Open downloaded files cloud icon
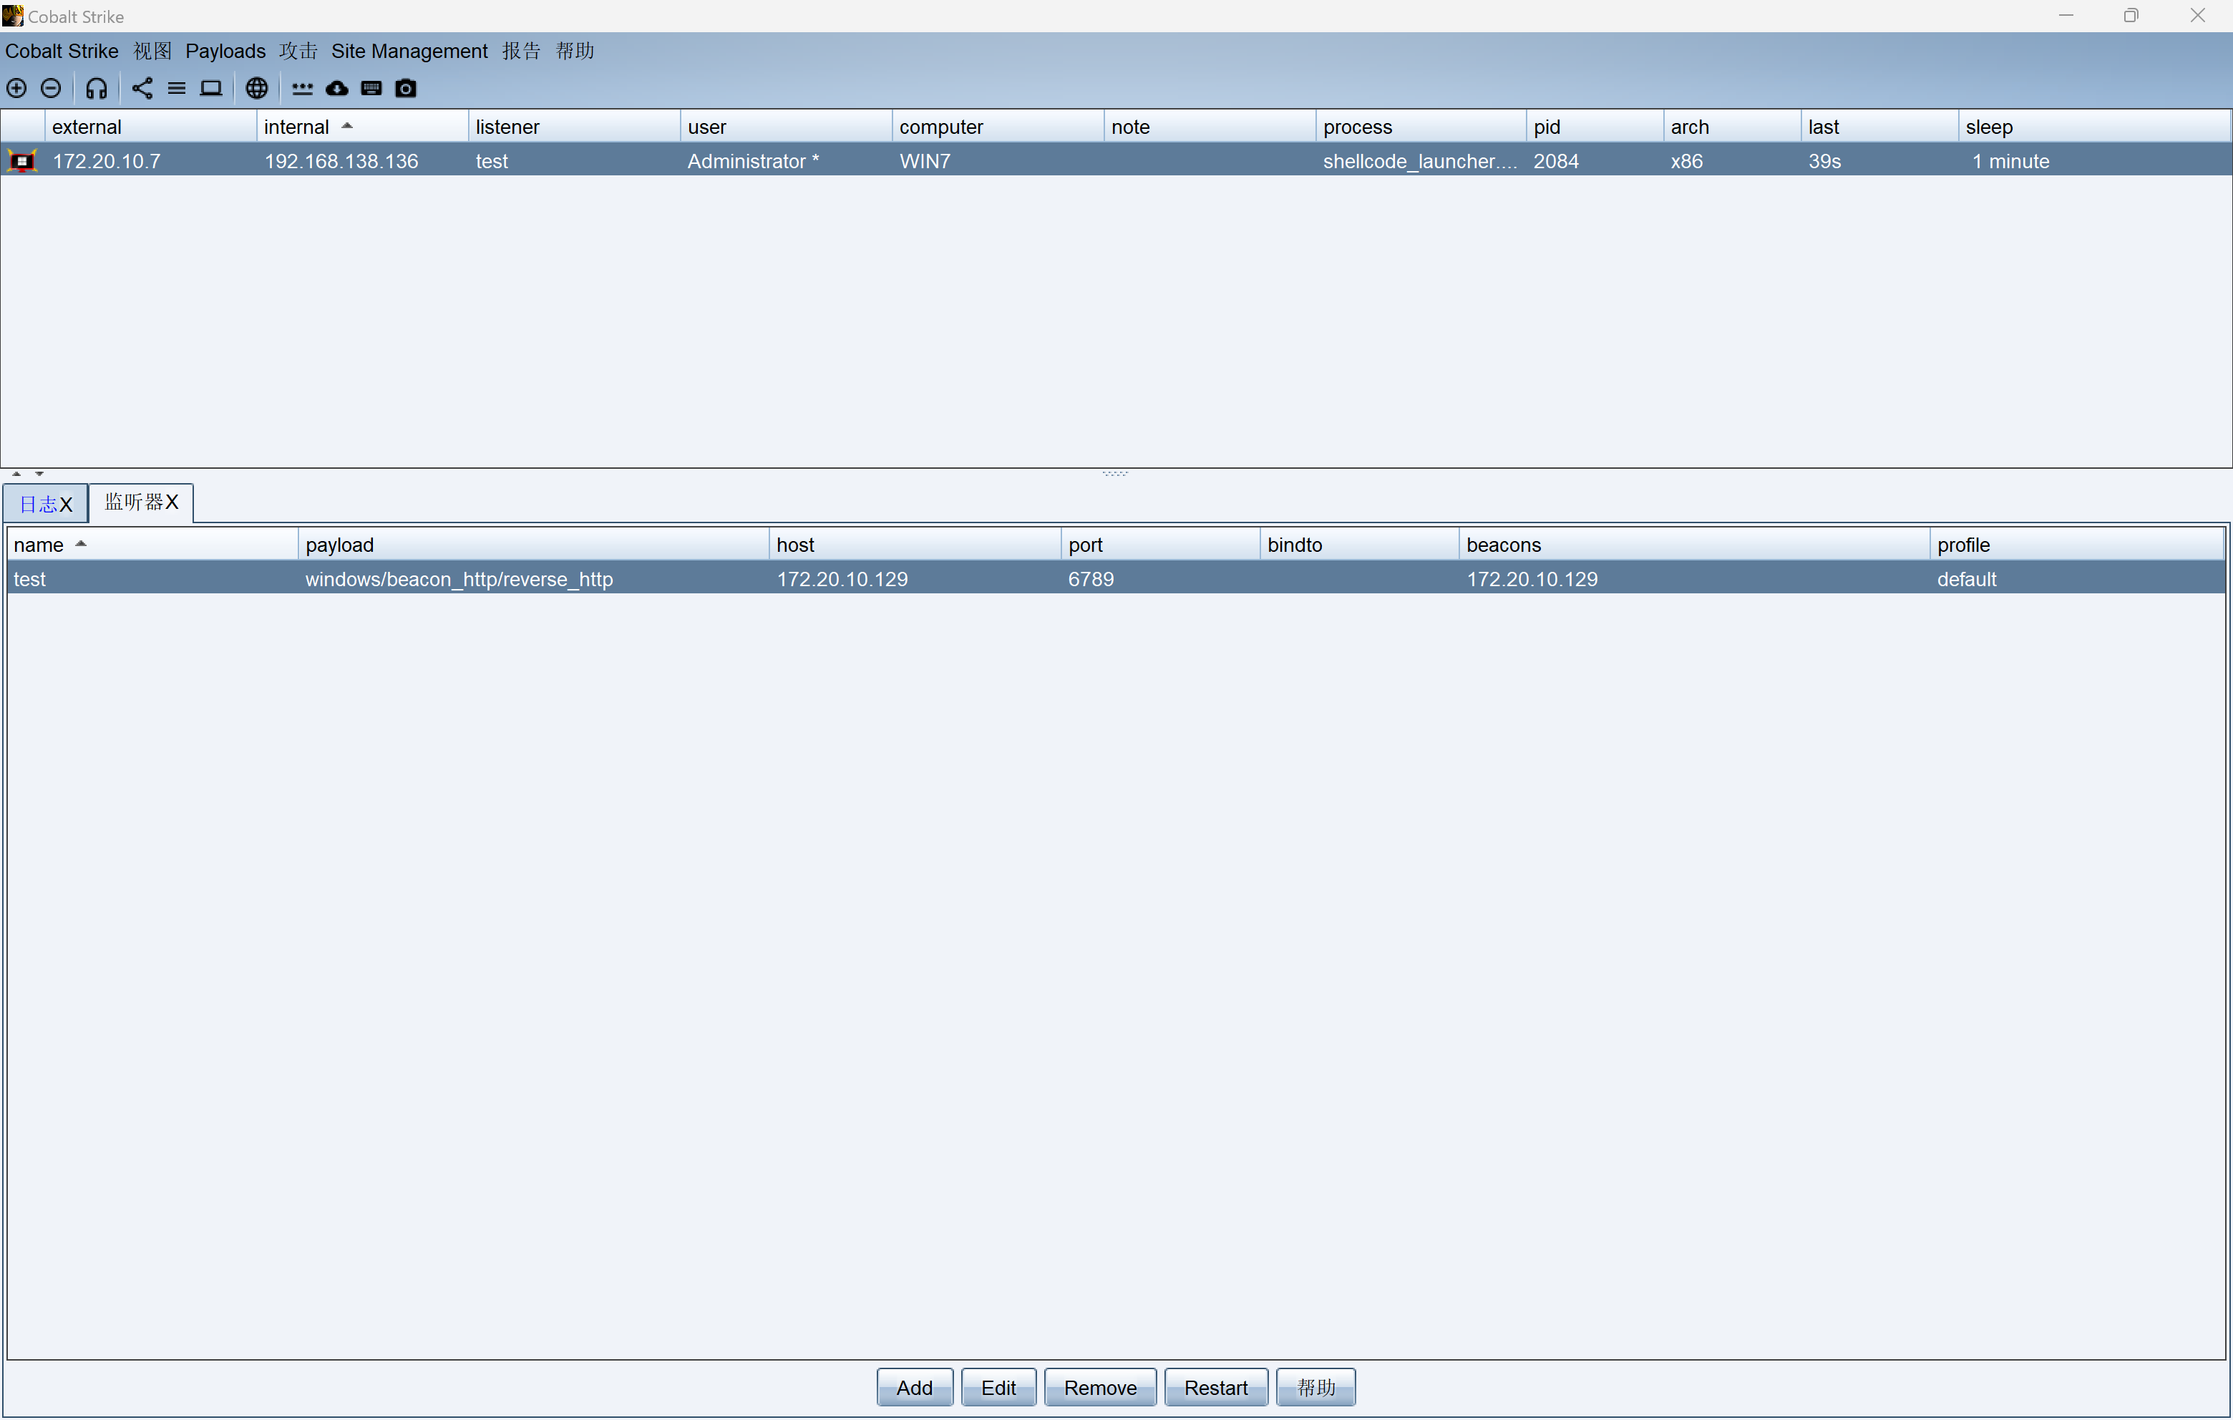Image resolution: width=2233 pixels, height=1420 pixels. point(336,88)
